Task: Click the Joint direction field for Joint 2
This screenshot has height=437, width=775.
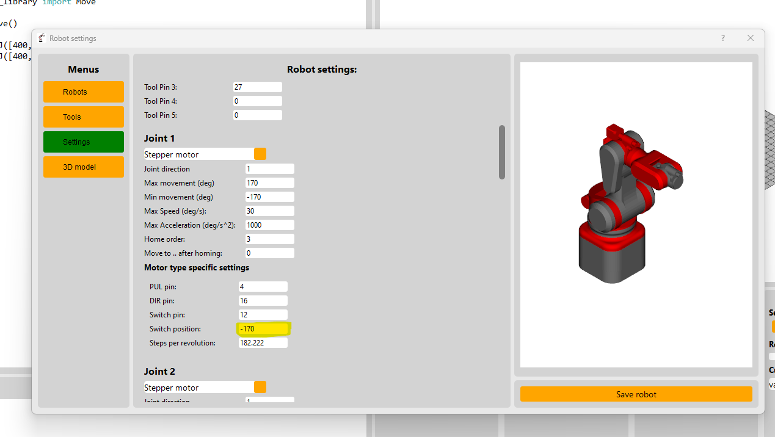Action: (x=269, y=401)
